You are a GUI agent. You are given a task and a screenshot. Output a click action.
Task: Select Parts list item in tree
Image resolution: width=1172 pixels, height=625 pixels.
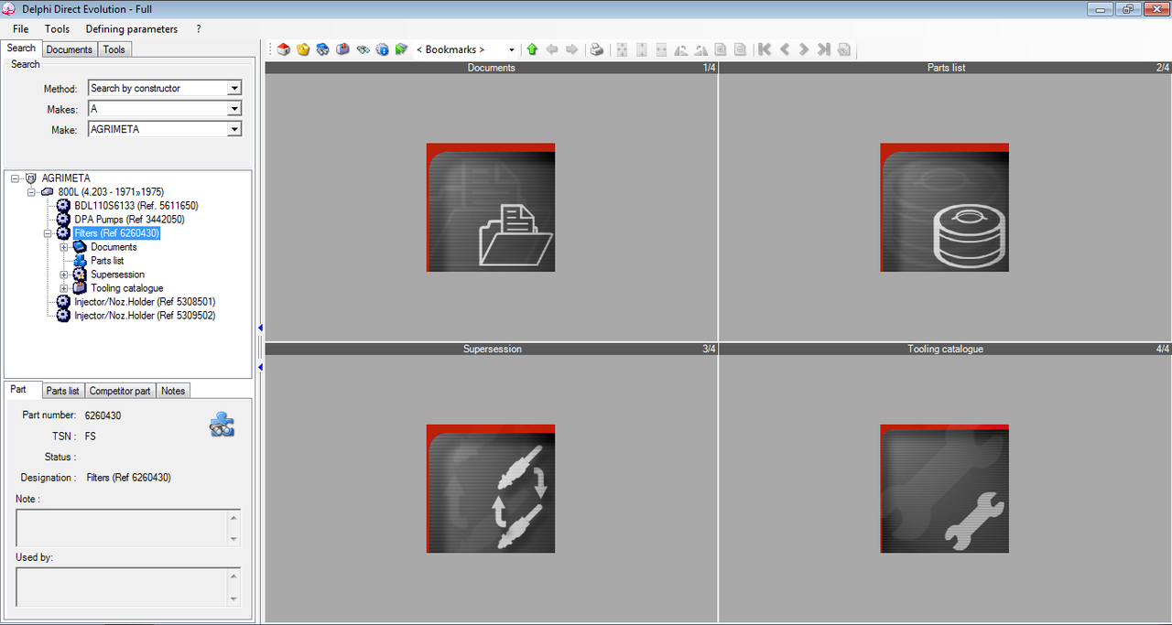click(107, 261)
